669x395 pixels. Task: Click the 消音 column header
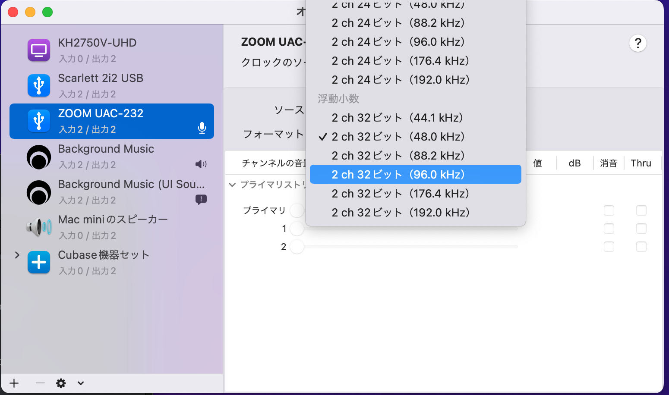[x=609, y=163]
